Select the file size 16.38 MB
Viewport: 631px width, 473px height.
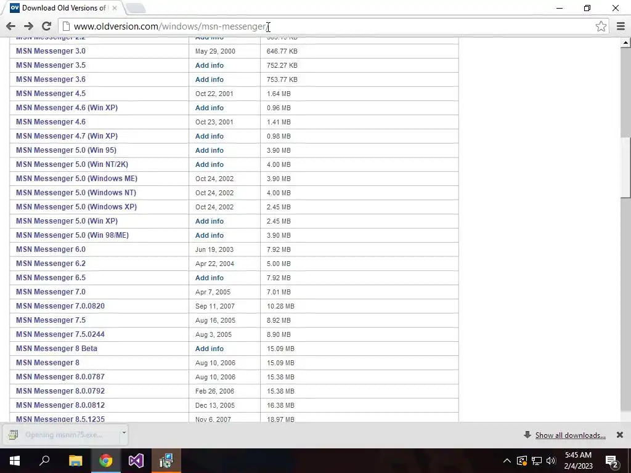click(x=280, y=405)
